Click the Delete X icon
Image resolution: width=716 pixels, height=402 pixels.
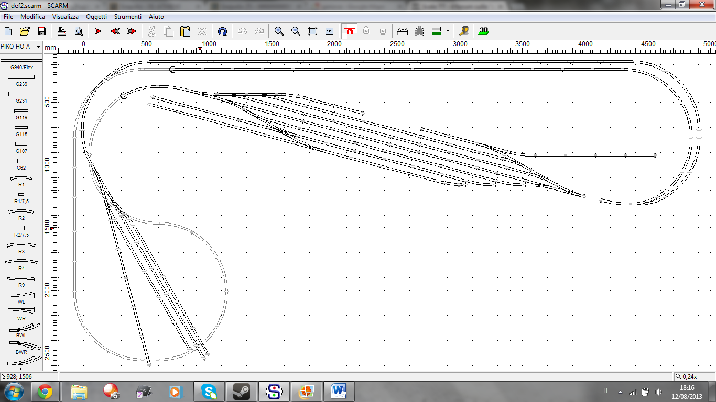pyautogui.click(x=202, y=31)
